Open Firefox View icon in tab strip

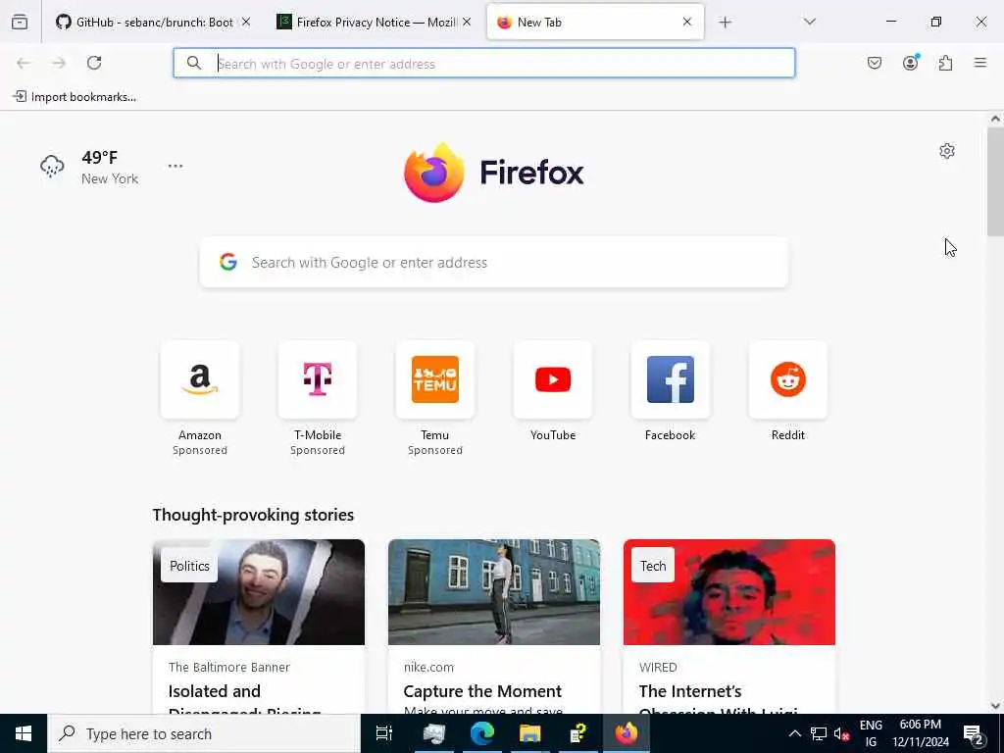pos(20,22)
